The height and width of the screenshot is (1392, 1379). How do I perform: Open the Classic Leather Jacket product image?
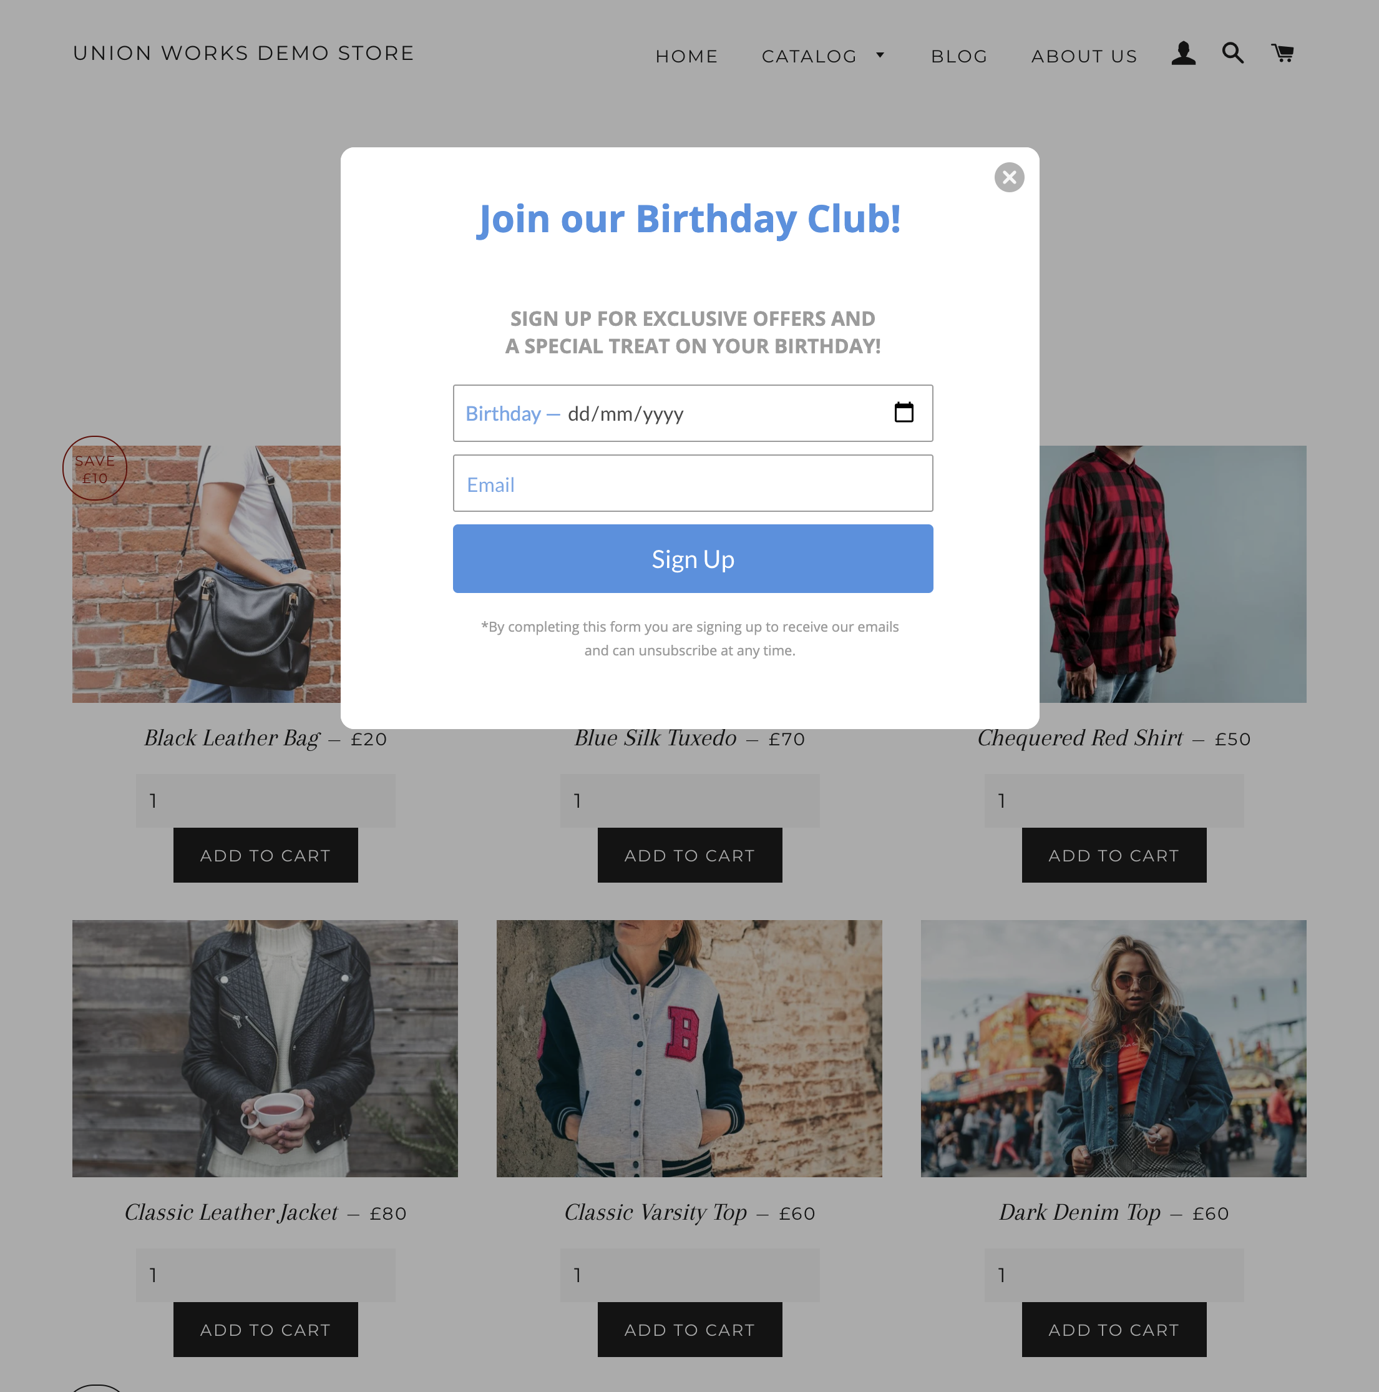(x=265, y=1048)
